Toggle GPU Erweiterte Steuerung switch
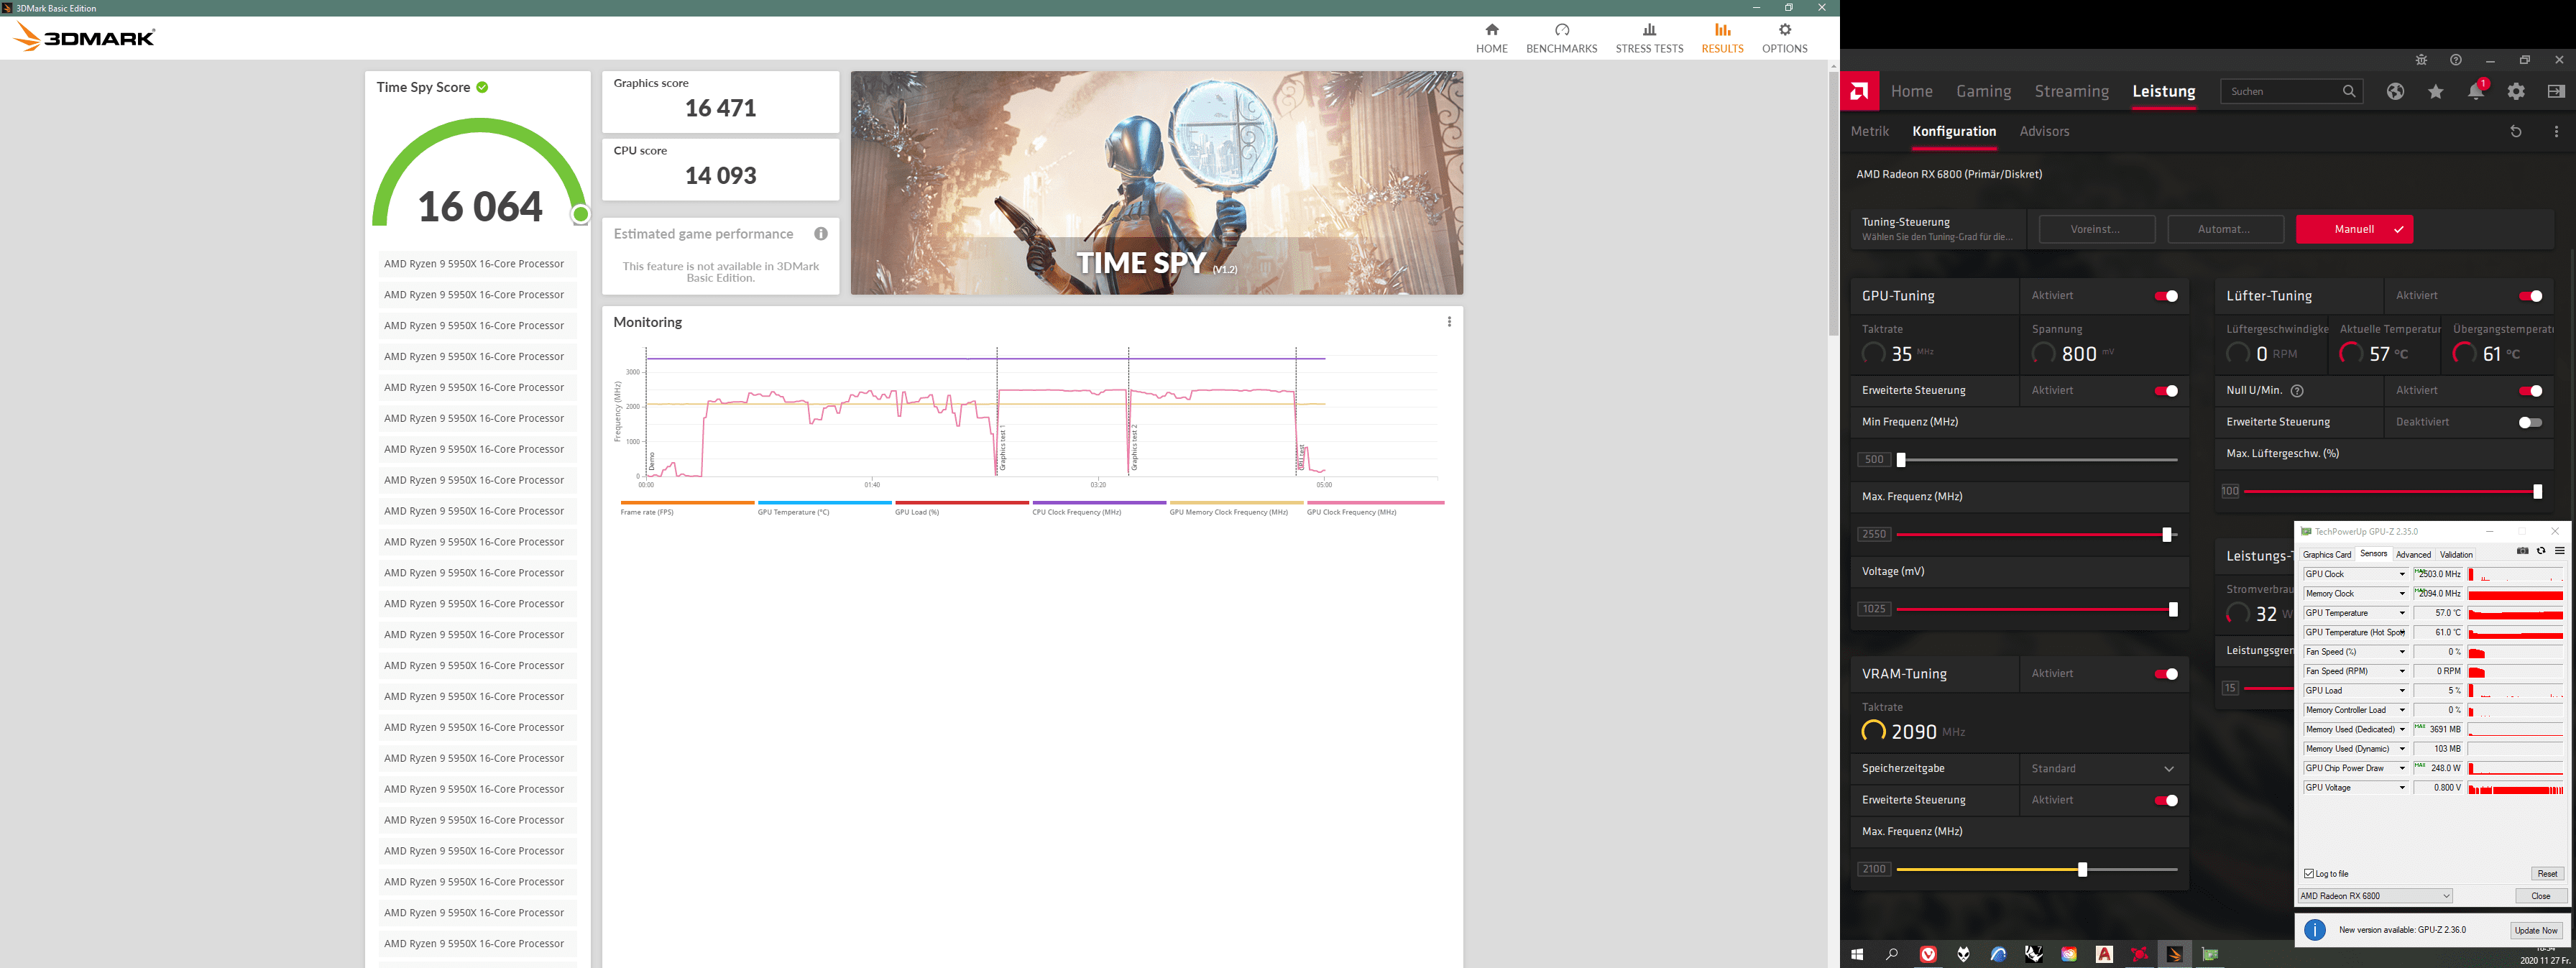Screen dimensions: 2576x968 click(x=2166, y=391)
